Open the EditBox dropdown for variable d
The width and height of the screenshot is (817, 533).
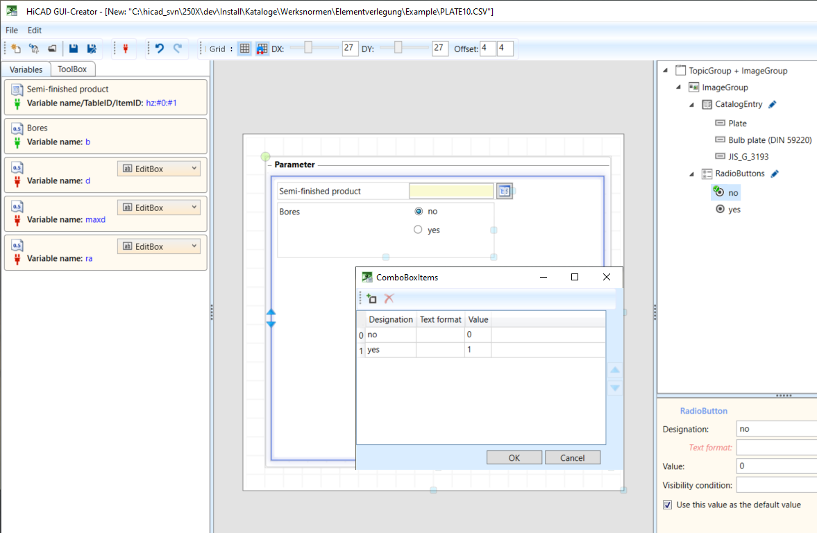point(194,169)
